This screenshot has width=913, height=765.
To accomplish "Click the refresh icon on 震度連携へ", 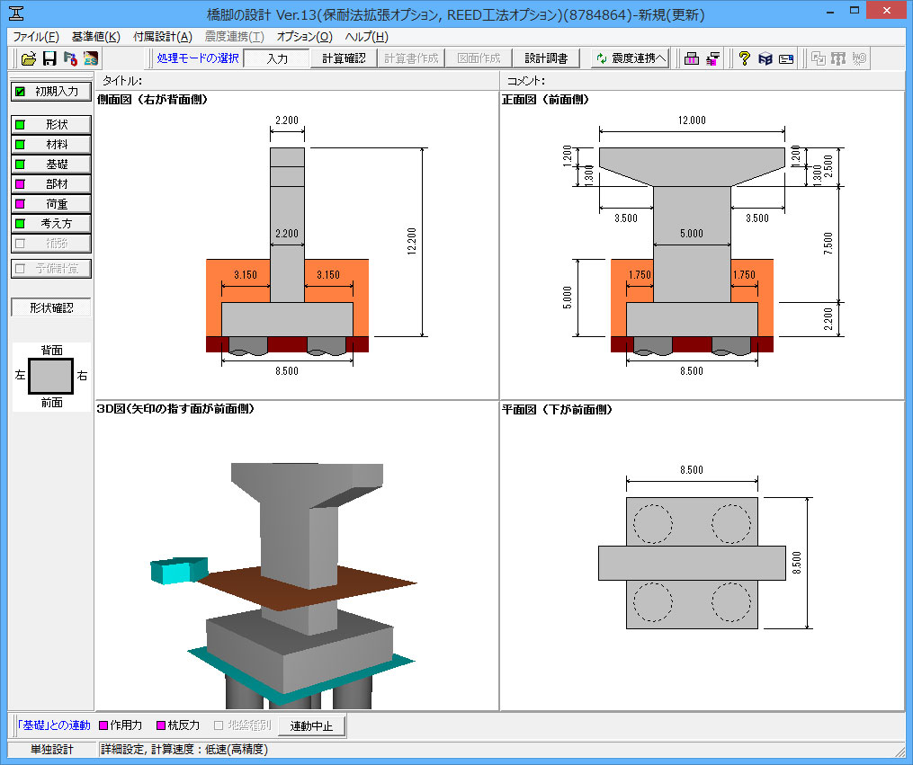I will point(601,58).
